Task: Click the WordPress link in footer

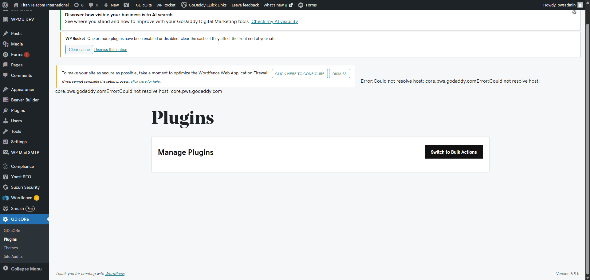Action: click(115, 274)
